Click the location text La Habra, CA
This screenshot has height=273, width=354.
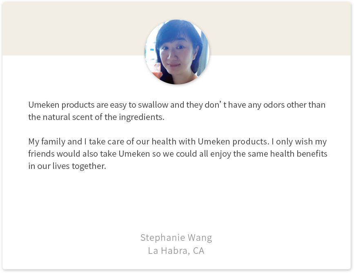click(176, 251)
